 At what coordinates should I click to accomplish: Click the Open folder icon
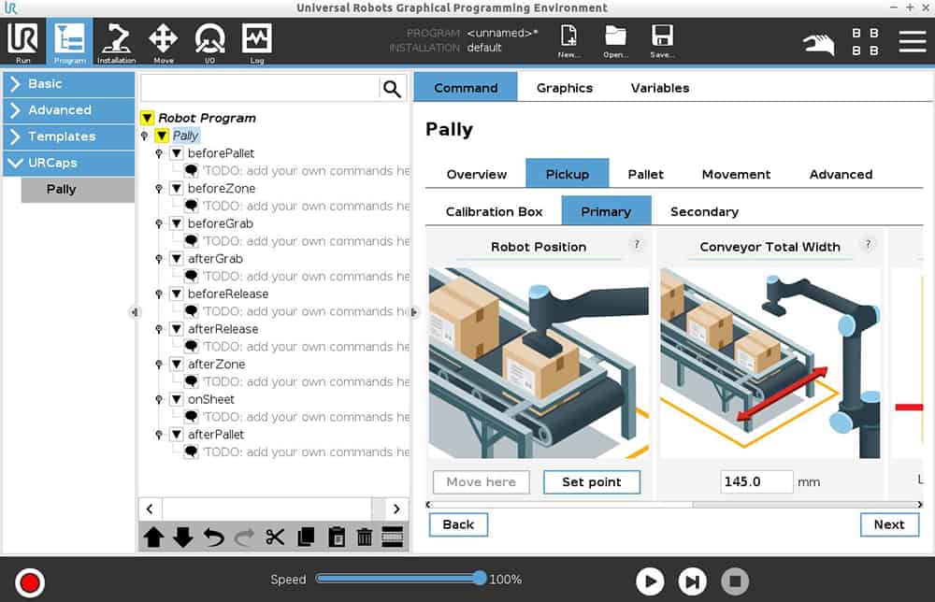615,40
